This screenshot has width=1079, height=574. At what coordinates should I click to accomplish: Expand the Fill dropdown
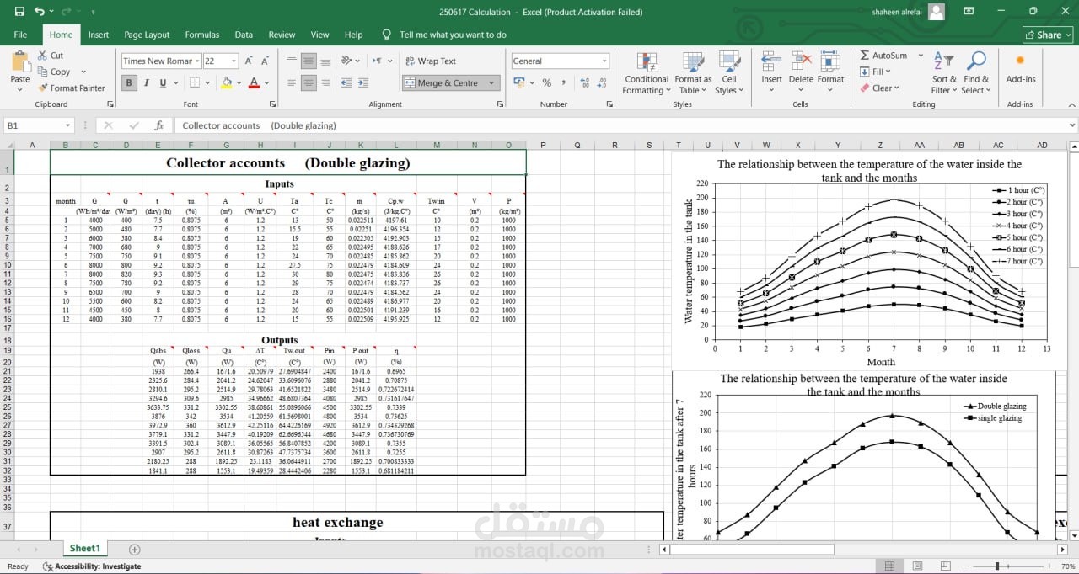pyautogui.click(x=887, y=72)
